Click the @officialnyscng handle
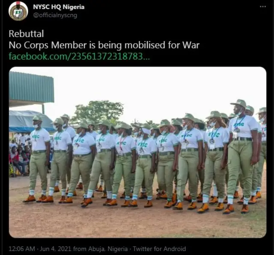Image resolution: width=274 pixels, height=255 pixels. click(55, 15)
